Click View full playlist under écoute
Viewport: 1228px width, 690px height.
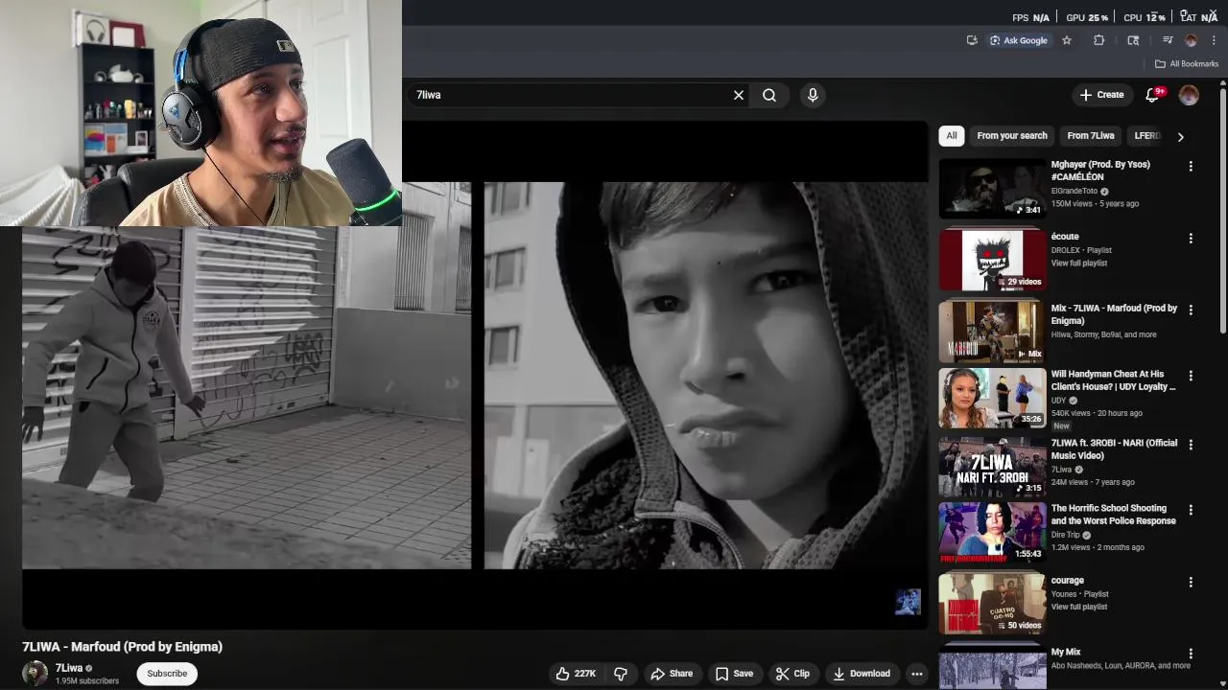(1079, 263)
